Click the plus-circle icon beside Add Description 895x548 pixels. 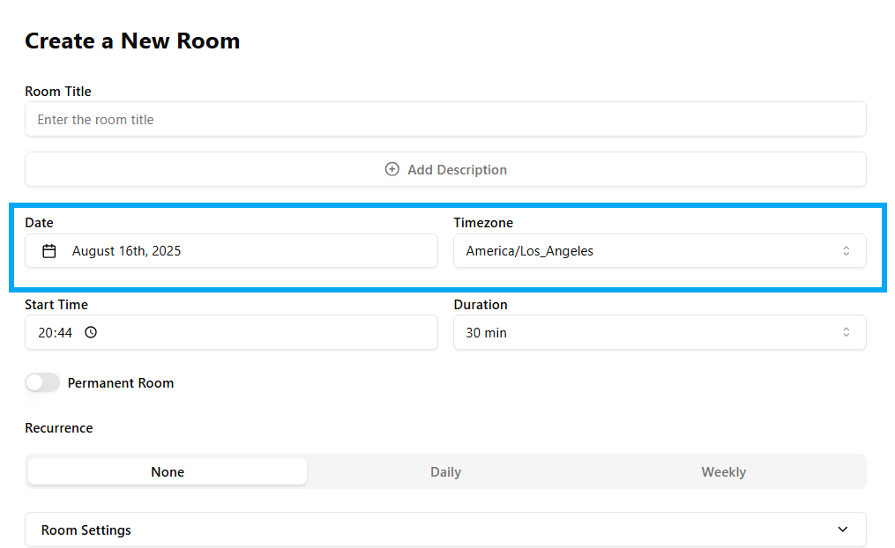pos(392,169)
